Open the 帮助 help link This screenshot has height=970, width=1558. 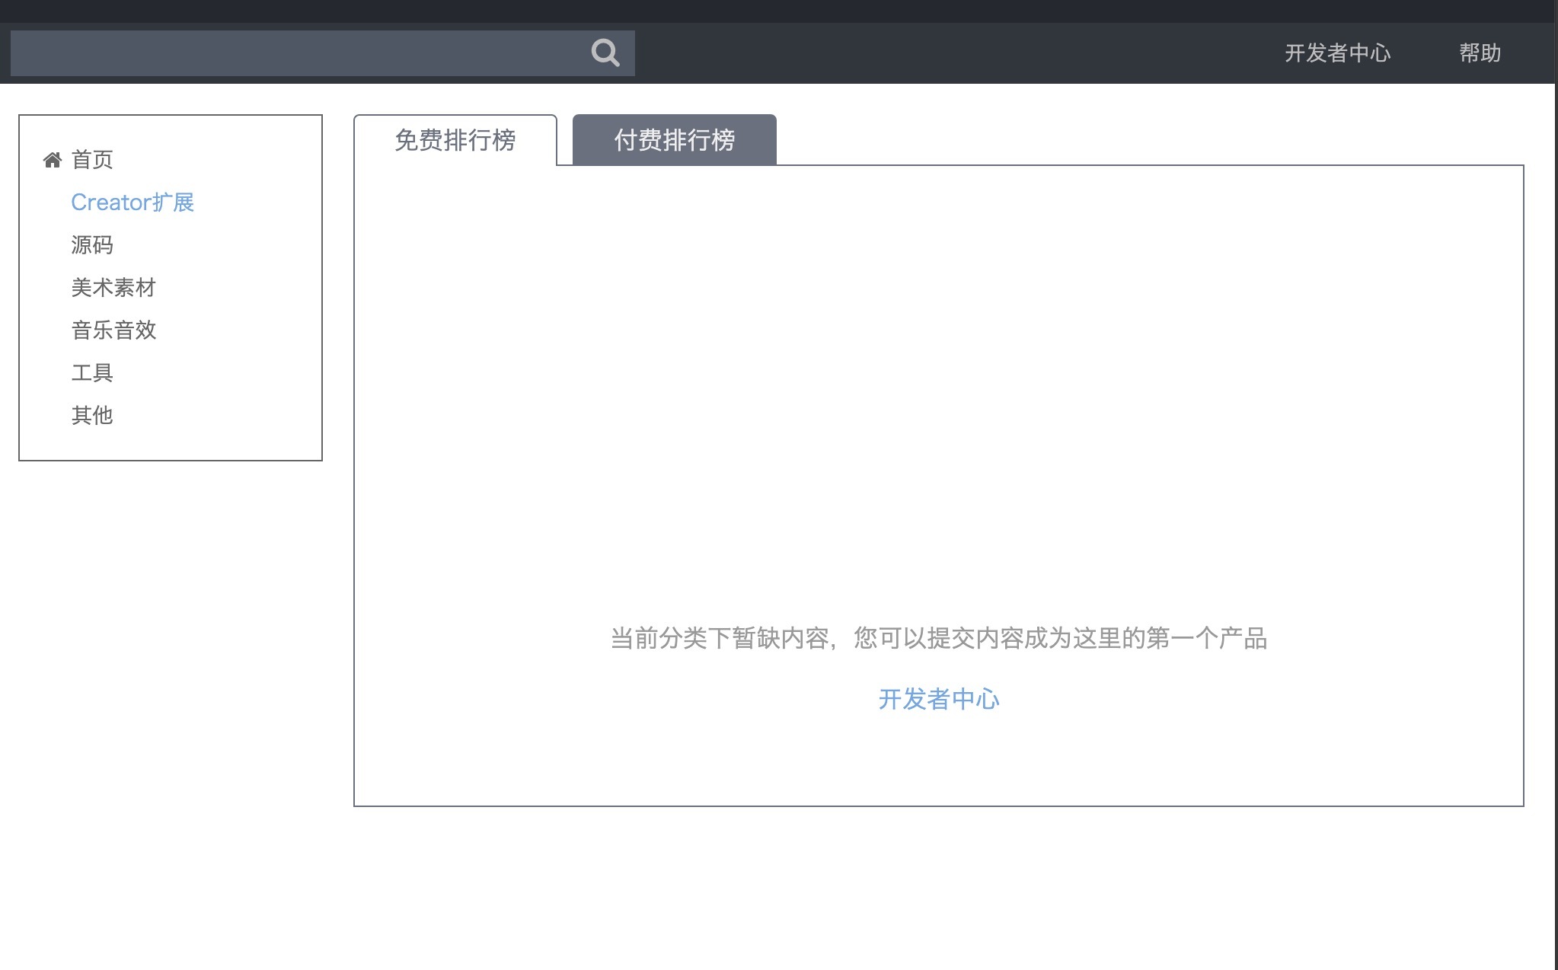1479,53
